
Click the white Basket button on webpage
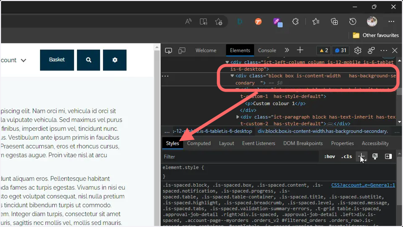click(x=57, y=60)
